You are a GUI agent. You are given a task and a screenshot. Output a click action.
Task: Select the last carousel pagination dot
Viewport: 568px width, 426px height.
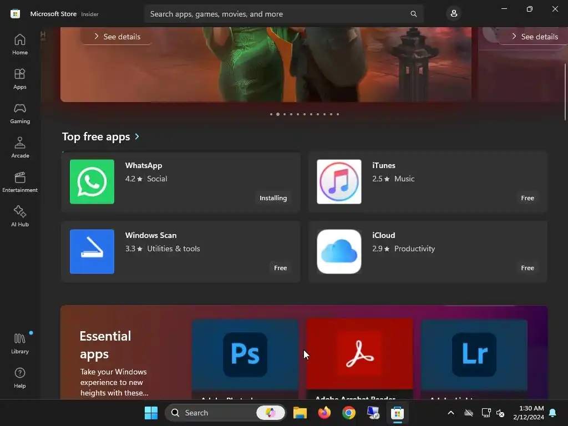coord(338,114)
